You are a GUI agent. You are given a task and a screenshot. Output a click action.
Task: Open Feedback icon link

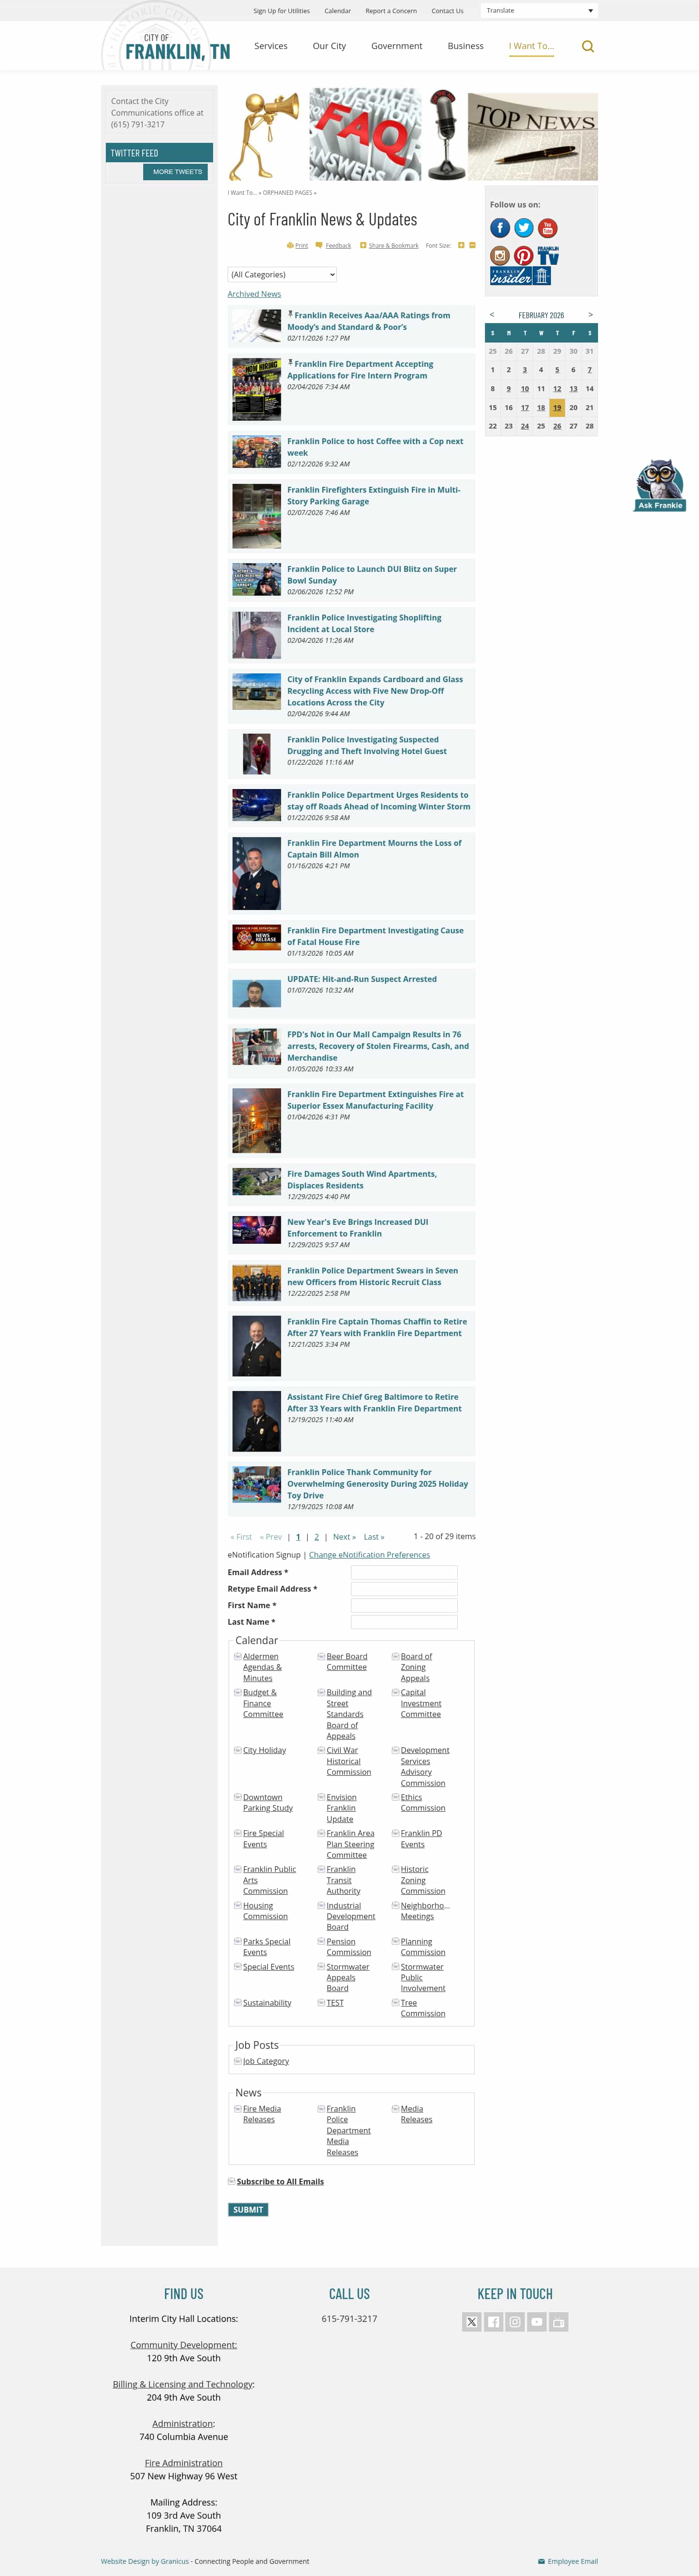coord(333,245)
